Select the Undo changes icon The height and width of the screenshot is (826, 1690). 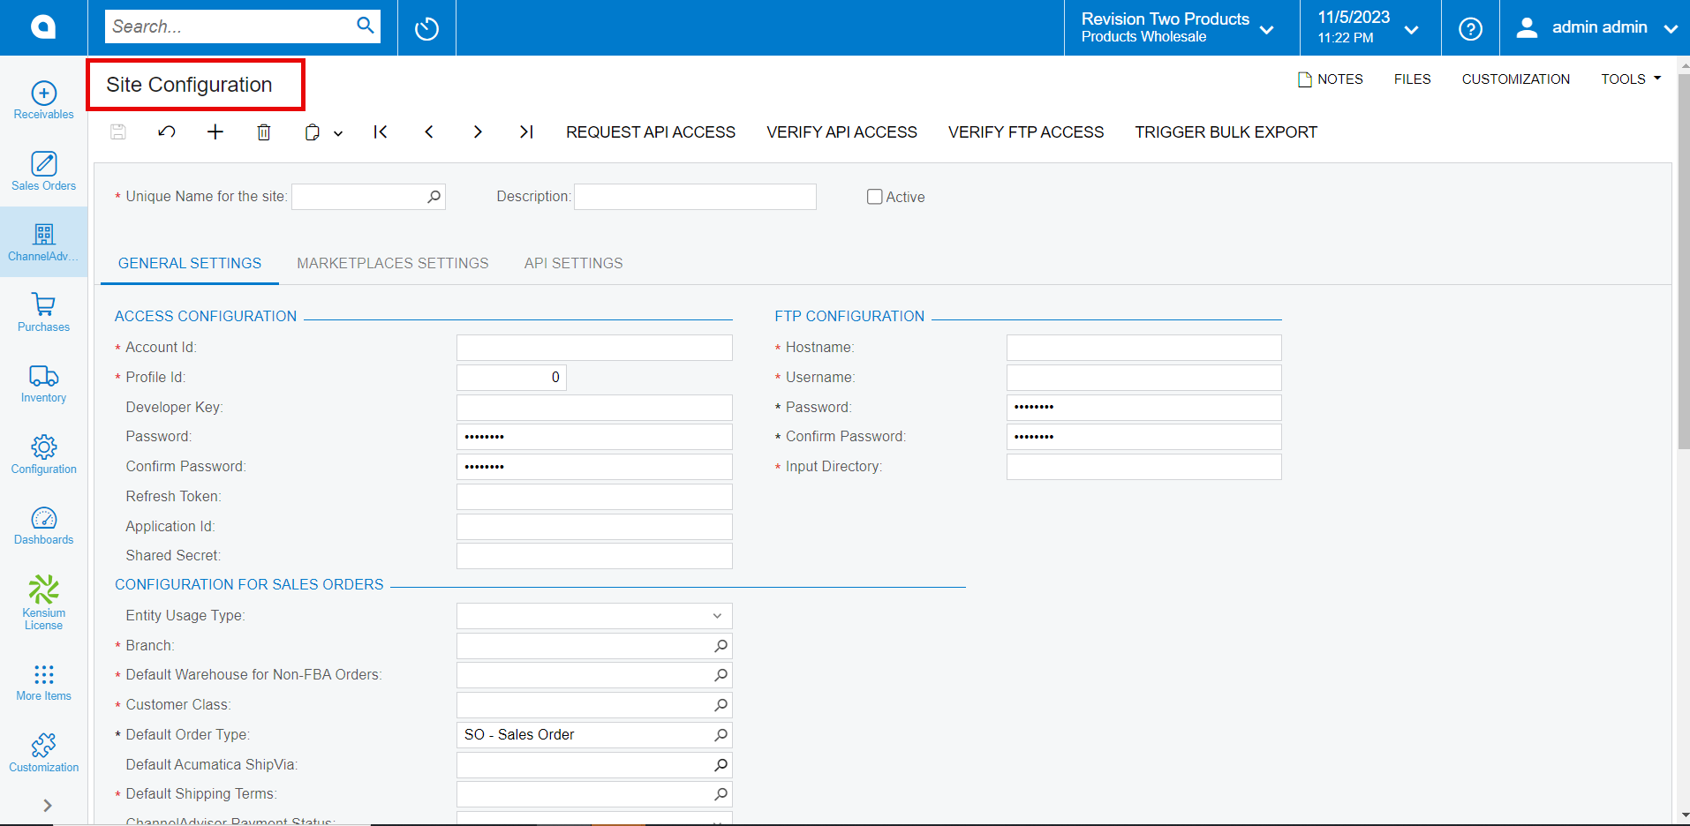click(x=166, y=131)
